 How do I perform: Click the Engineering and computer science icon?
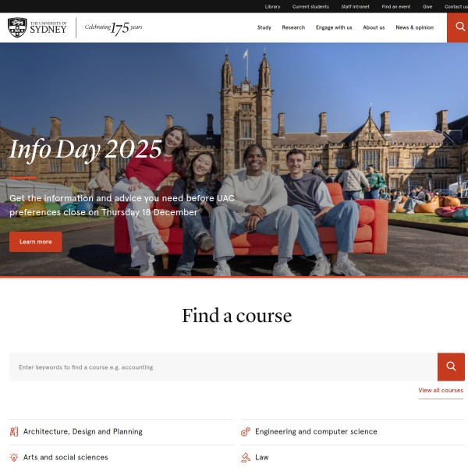point(246,431)
